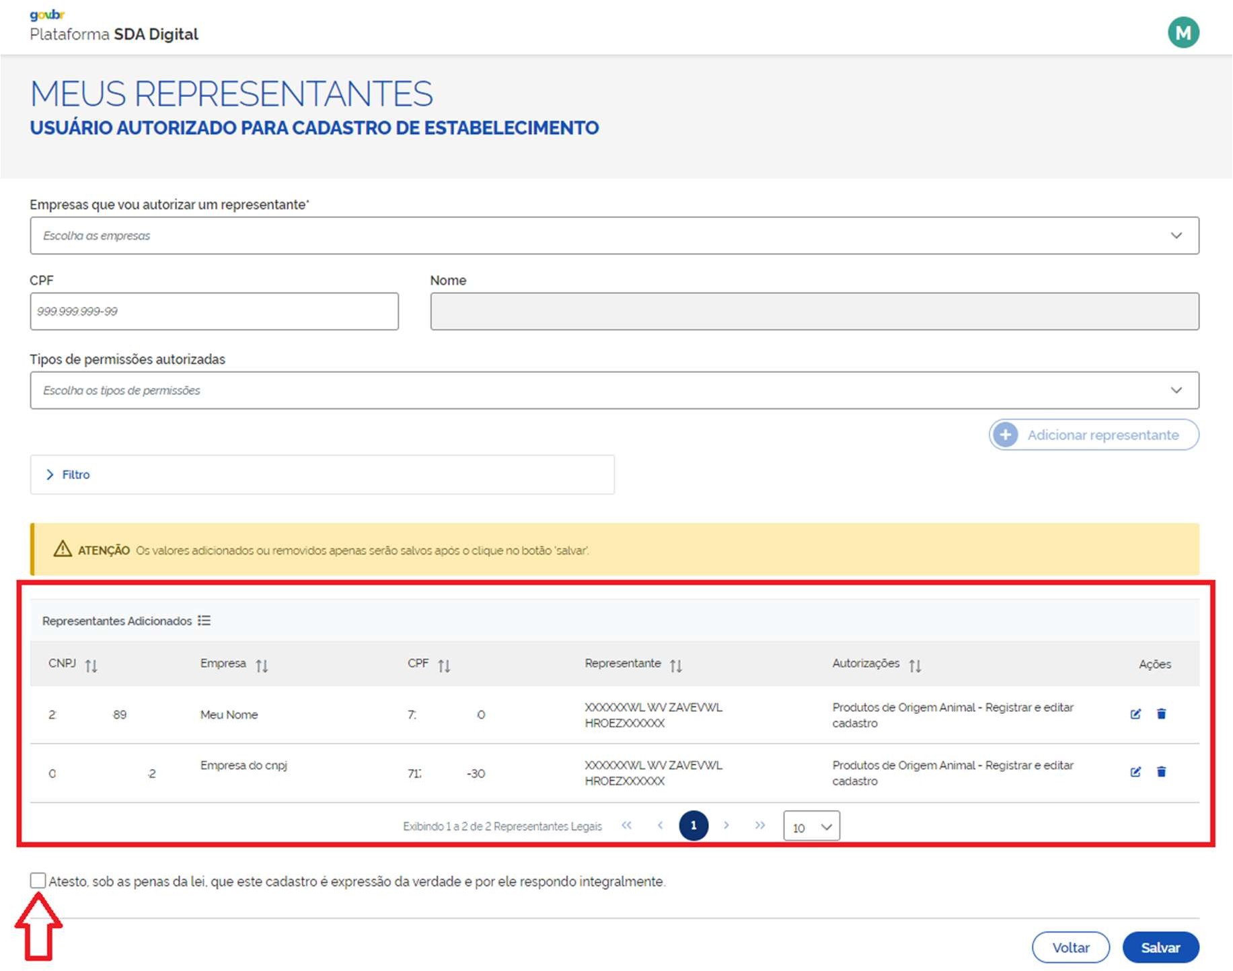Click edit icon for Empresa do cnpj row
The image size is (1233, 971).
pyautogui.click(x=1135, y=772)
